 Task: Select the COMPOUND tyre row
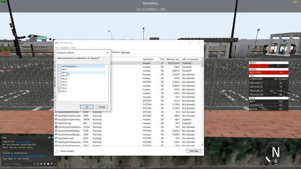point(269,79)
